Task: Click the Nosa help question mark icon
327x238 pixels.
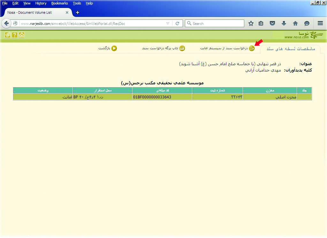Action: point(15,35)
